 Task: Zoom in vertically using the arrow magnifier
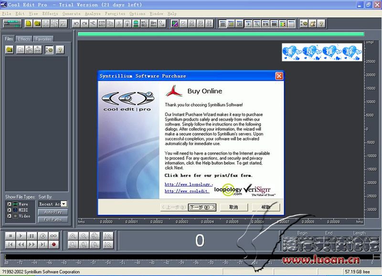[x=108, y=236]
